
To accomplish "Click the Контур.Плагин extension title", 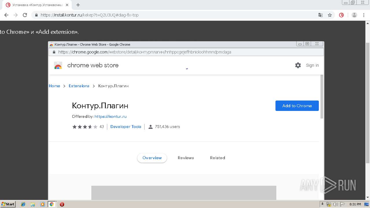I will point(100,106).
